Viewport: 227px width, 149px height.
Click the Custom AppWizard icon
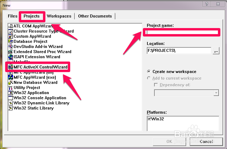pyautogui.click(x=11, y=36)
